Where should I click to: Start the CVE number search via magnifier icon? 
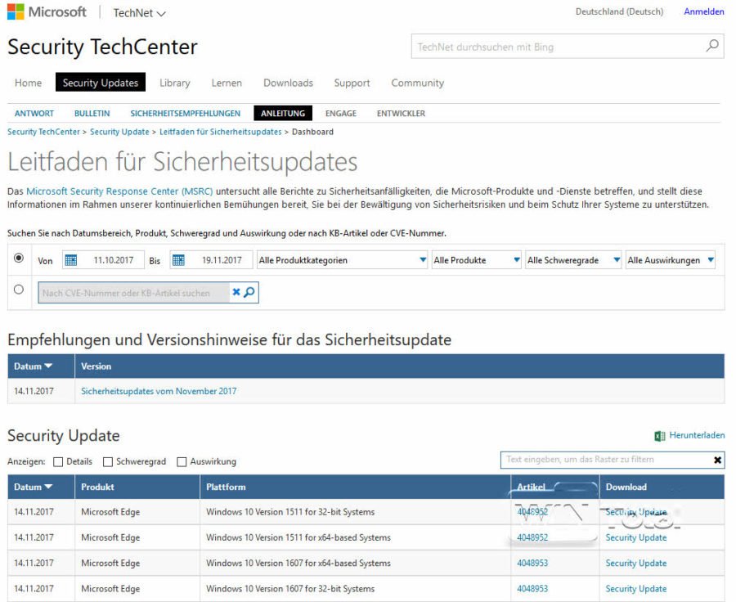pos(247,292)
